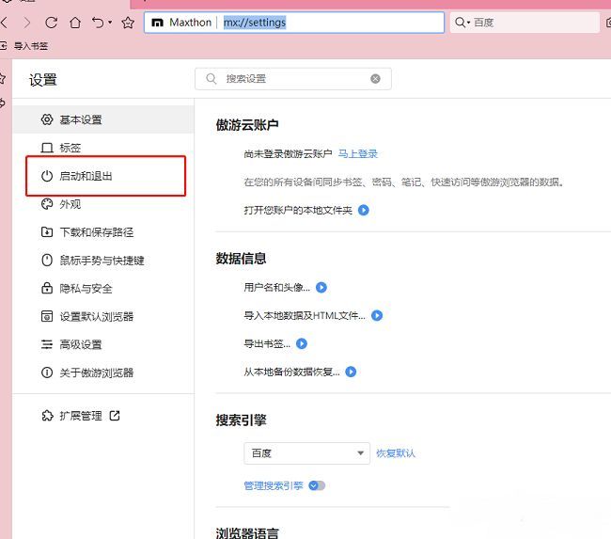611x539 pixels.
Task: Click the browser refresh icon
Action: pos(51,22)
